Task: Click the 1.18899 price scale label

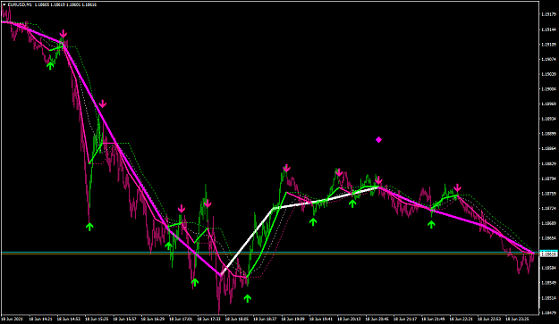Action: point(548,134)
